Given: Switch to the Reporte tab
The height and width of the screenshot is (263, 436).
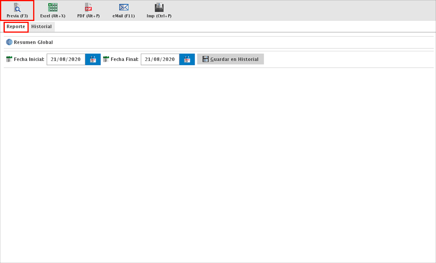Looking at the screenshot, I should [16, 27].
